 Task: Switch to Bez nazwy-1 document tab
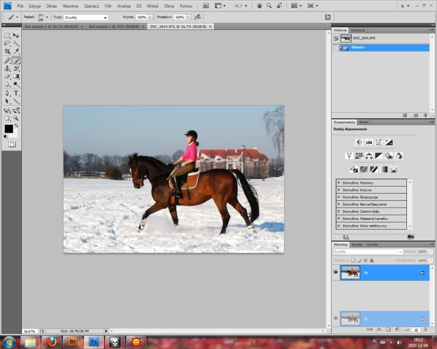pos(53,26)
